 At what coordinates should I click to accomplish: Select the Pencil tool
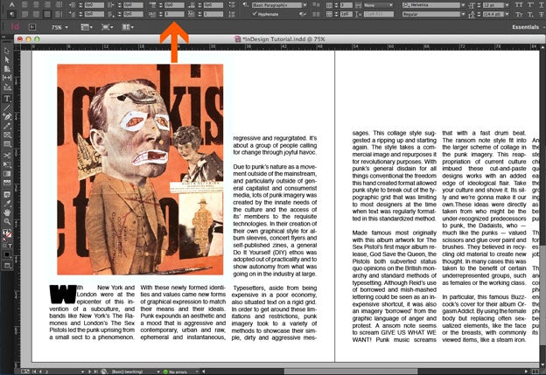(x=7, y=126)
